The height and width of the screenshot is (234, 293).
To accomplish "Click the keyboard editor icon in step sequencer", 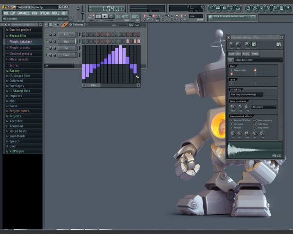I will click(x=137, y=25).
